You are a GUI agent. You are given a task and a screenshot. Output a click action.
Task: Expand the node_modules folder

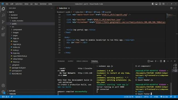18,21
